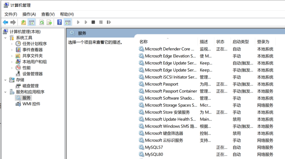The height and width of the screenshot is (159, 285).
Task: Select Microsoft Store 安装服务 row
Action: pyautogui.click(x=206, y=112)
